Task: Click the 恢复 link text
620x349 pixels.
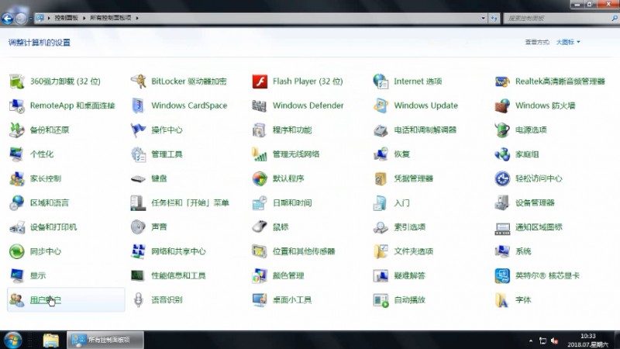Action: [401, 154]
